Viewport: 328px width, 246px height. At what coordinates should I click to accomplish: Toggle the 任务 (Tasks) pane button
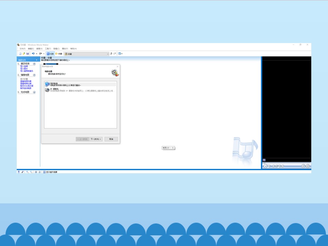pyautogui.click(x=50, y=54)
